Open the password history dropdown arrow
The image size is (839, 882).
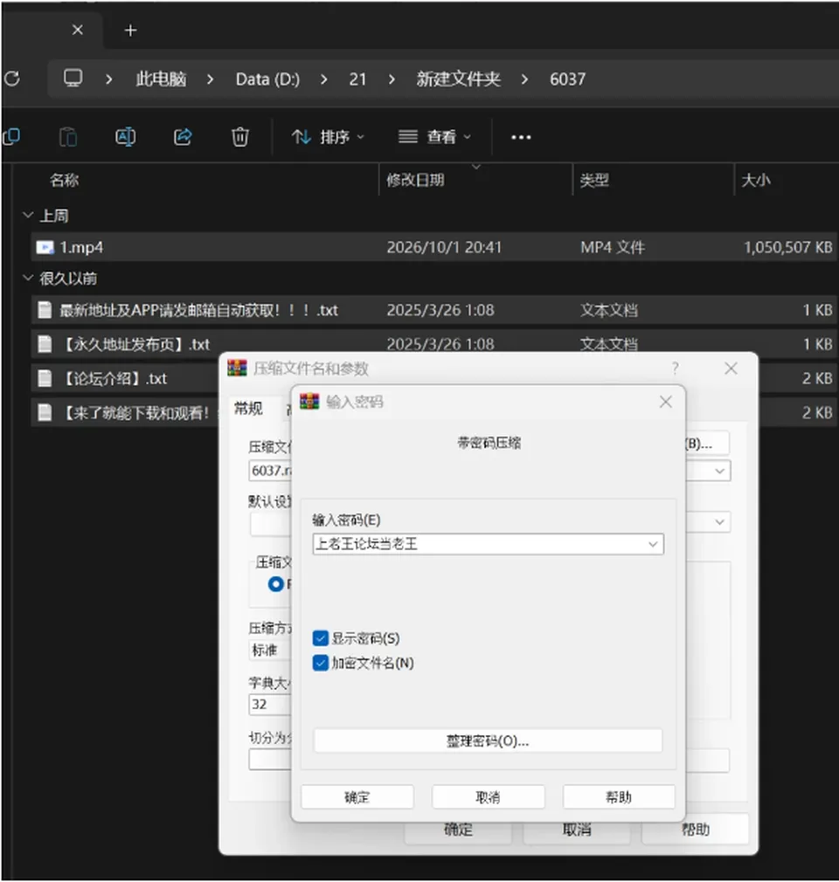[x=653, y=544]
